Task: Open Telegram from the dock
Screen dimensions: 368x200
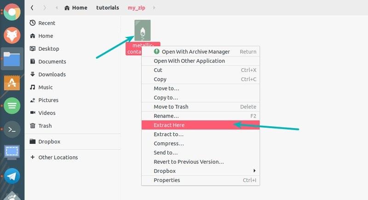Action: tap(12, 176)
